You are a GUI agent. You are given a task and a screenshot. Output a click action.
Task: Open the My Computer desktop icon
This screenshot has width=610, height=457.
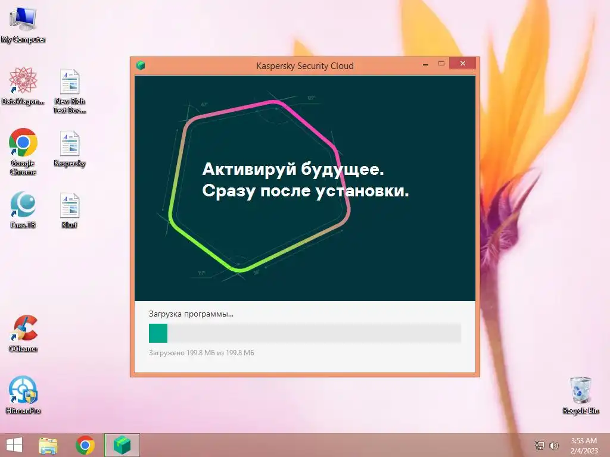[x=23, y=25]
